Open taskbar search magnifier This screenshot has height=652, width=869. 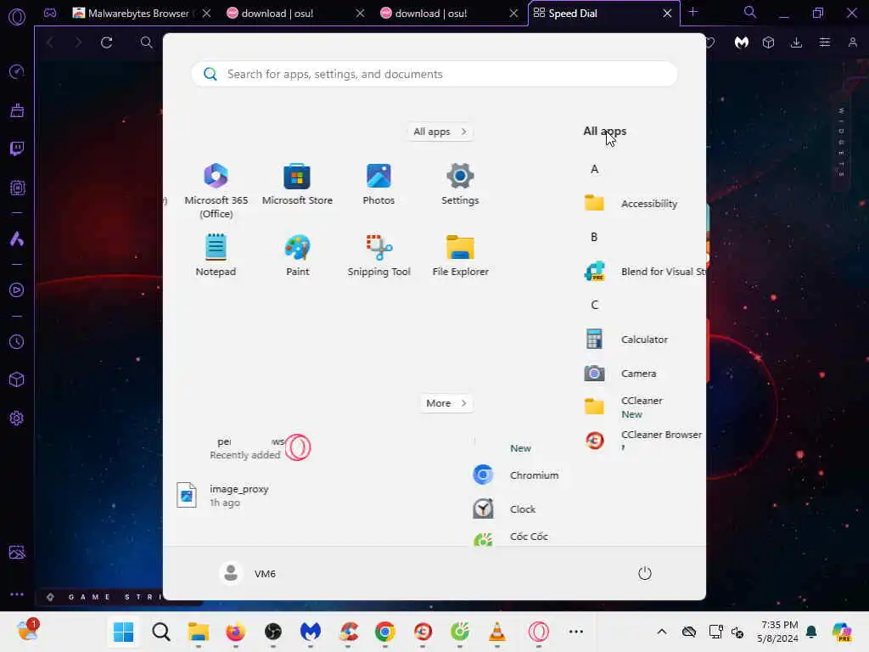tap(160, 632)
